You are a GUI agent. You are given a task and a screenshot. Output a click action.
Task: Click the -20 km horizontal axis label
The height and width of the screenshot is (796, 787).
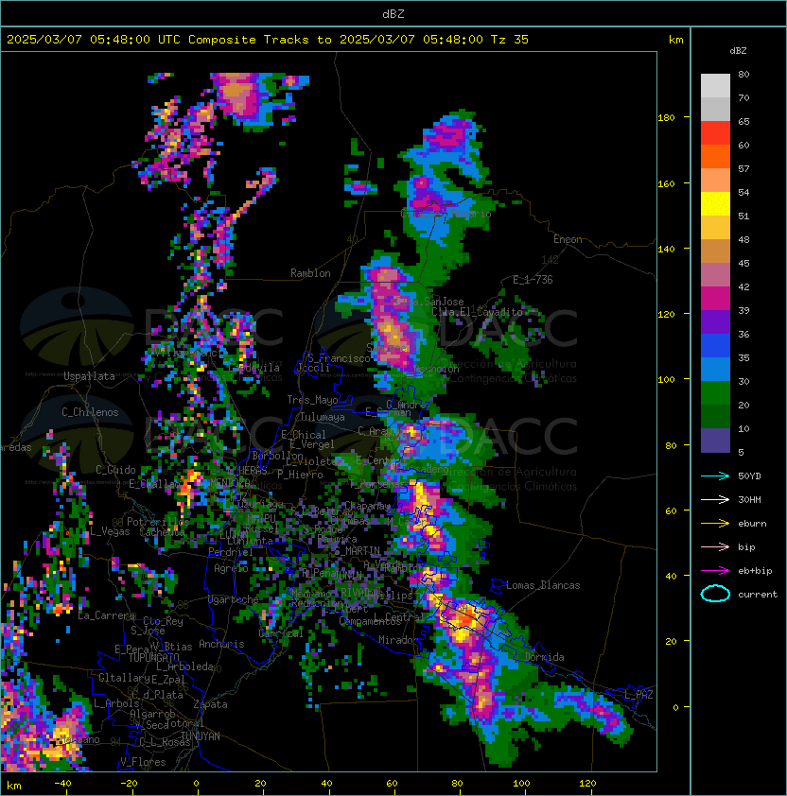129,784
